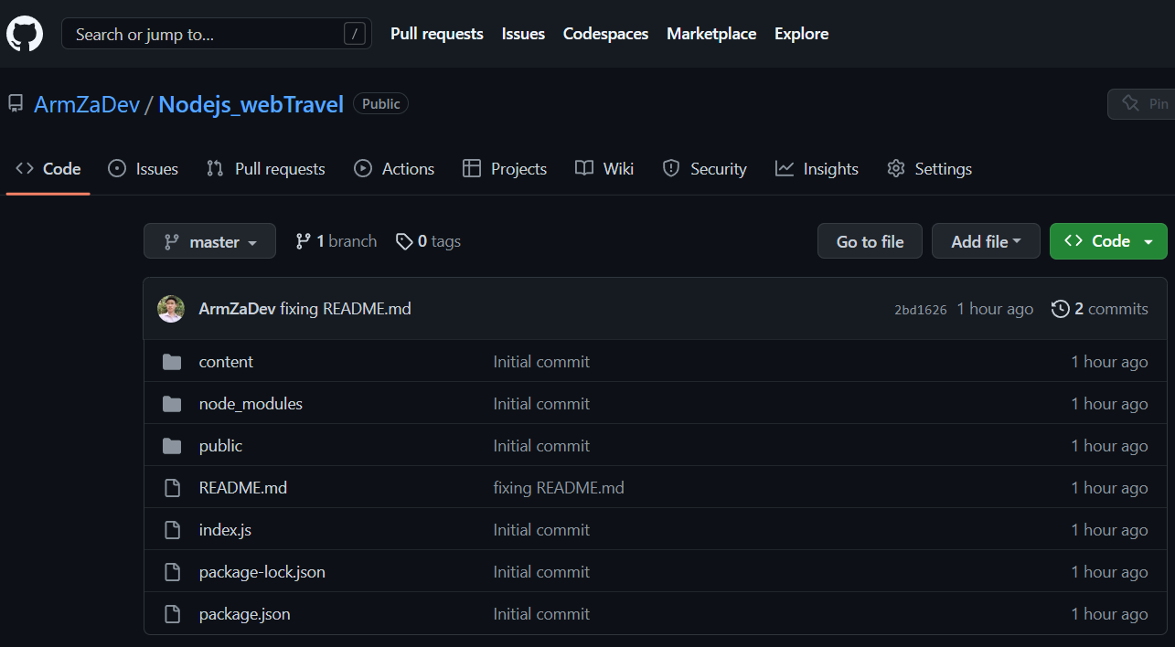
Task: Click the Go to file button
Action: click(x=870, y=241)
